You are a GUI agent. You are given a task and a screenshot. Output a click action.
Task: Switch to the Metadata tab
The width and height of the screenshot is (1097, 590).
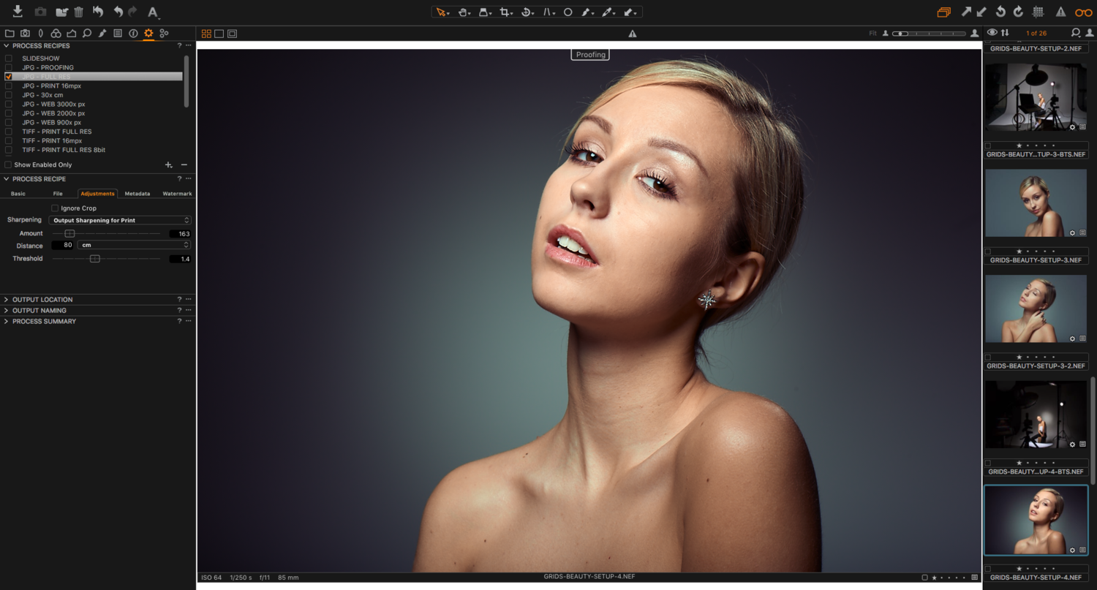click(137, 194)
